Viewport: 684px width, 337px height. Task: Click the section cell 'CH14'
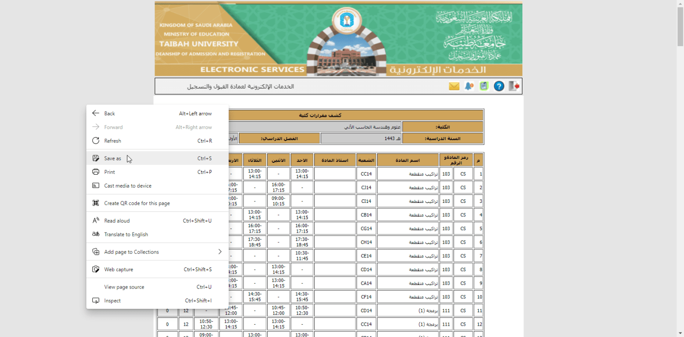point(366,242)
